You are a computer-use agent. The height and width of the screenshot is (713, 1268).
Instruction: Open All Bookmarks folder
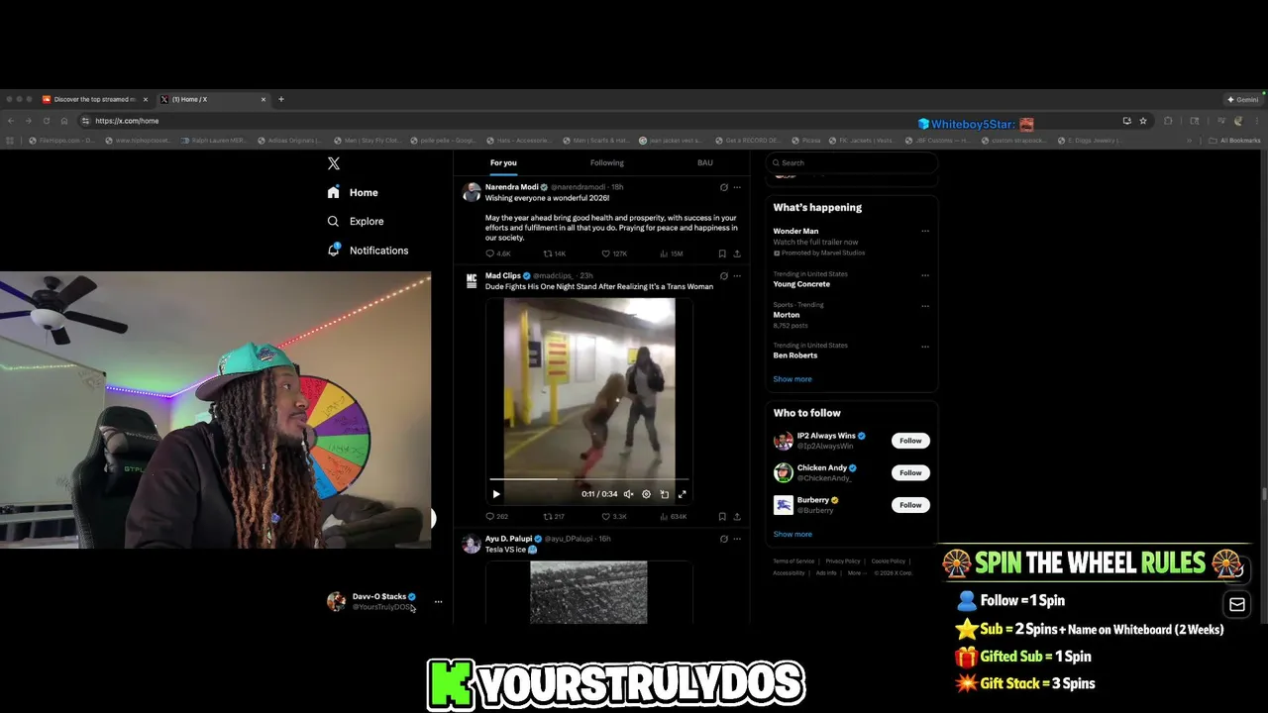pos(1234,141)
